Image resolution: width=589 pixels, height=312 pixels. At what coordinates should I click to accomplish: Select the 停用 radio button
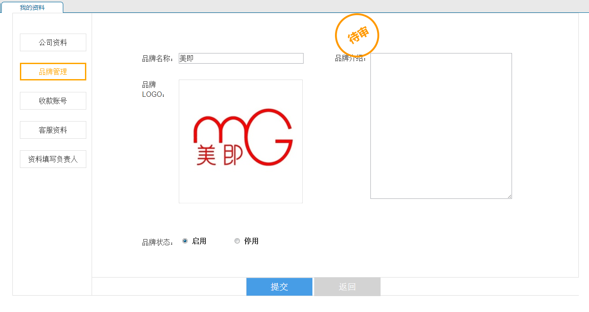point(237,241)
